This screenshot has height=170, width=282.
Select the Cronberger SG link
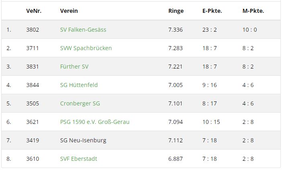[80, 103]
